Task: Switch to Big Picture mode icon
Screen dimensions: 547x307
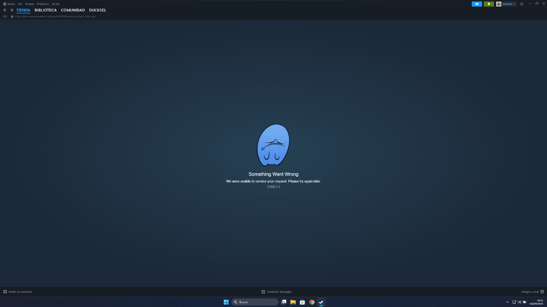Action: [522, 4]
